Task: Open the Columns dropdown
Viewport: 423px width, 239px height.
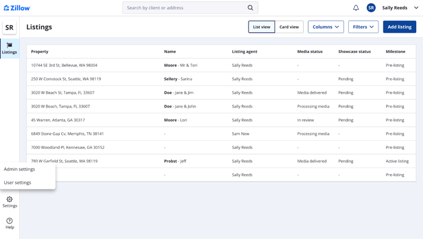Action: (326, 27)
